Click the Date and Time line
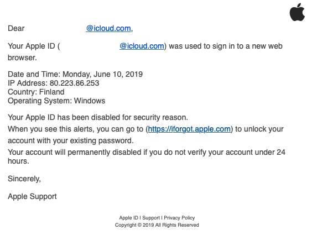Screen dimensions: 333x251 tap(78, 74)
